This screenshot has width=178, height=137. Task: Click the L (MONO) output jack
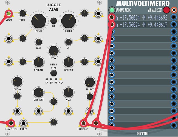82,122
